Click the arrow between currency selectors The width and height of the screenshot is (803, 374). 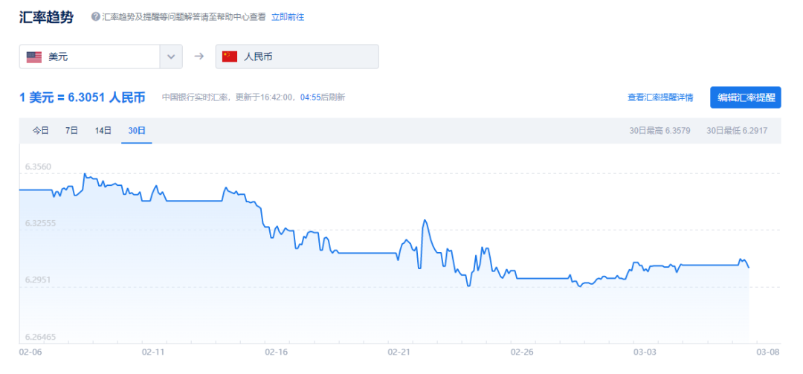[x=199, y=57]
